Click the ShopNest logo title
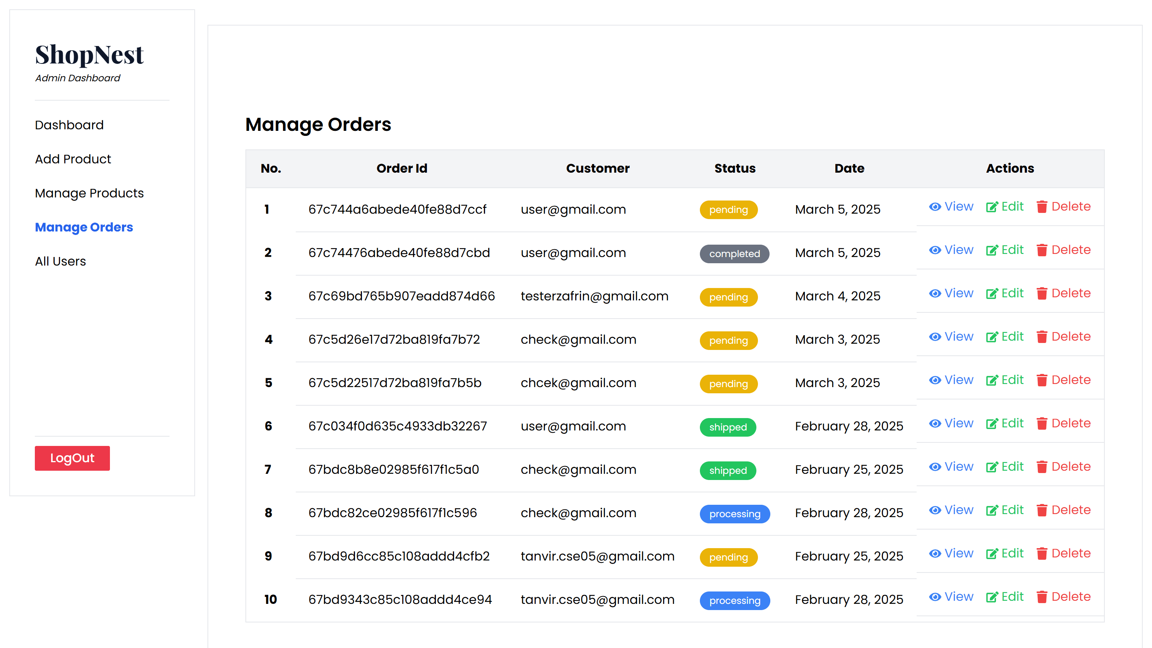The width and height of the screenshot is (1152, 648). (x=89, y=55)
